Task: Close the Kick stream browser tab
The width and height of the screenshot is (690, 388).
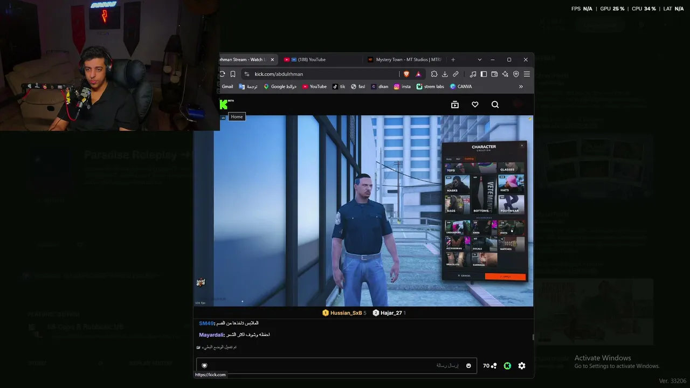Action: (x=272, y=59)
